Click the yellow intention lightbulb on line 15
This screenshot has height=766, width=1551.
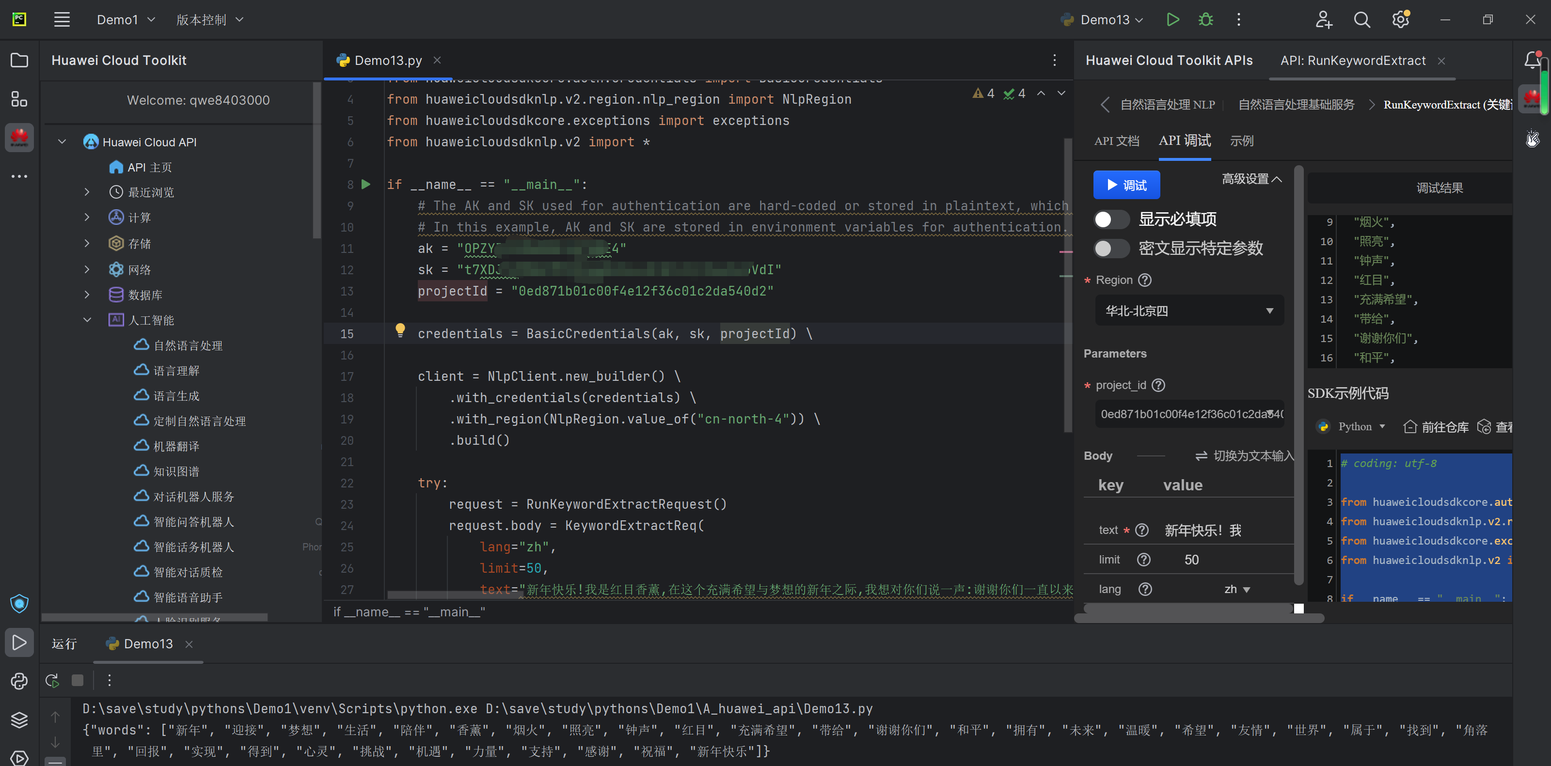coord(400,330)
